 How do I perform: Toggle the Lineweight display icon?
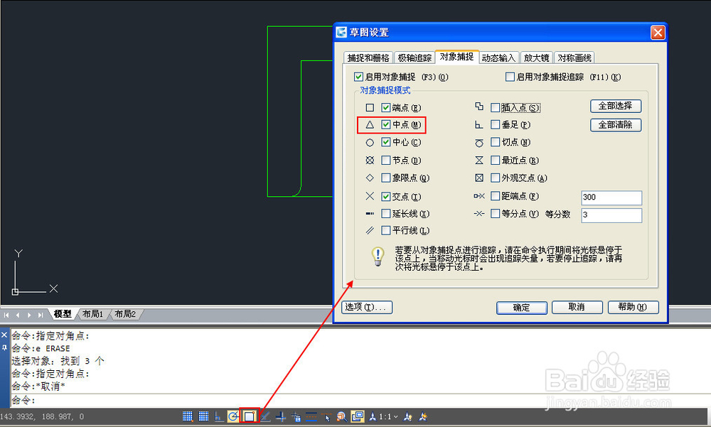[x=311, y=416]
